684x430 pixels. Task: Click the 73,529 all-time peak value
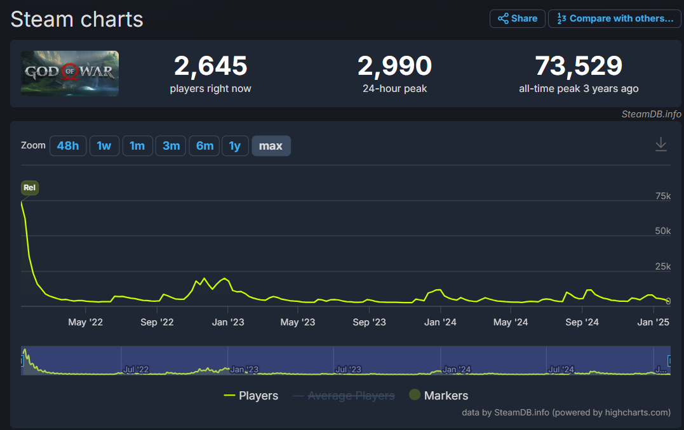click(x=579, y=66)
